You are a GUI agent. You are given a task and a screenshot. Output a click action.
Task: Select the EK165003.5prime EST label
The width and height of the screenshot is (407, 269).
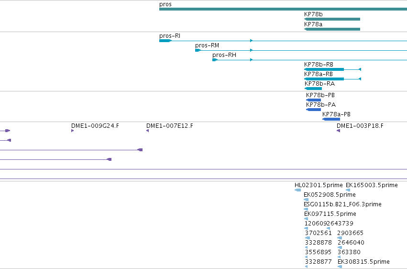point(372,185)
